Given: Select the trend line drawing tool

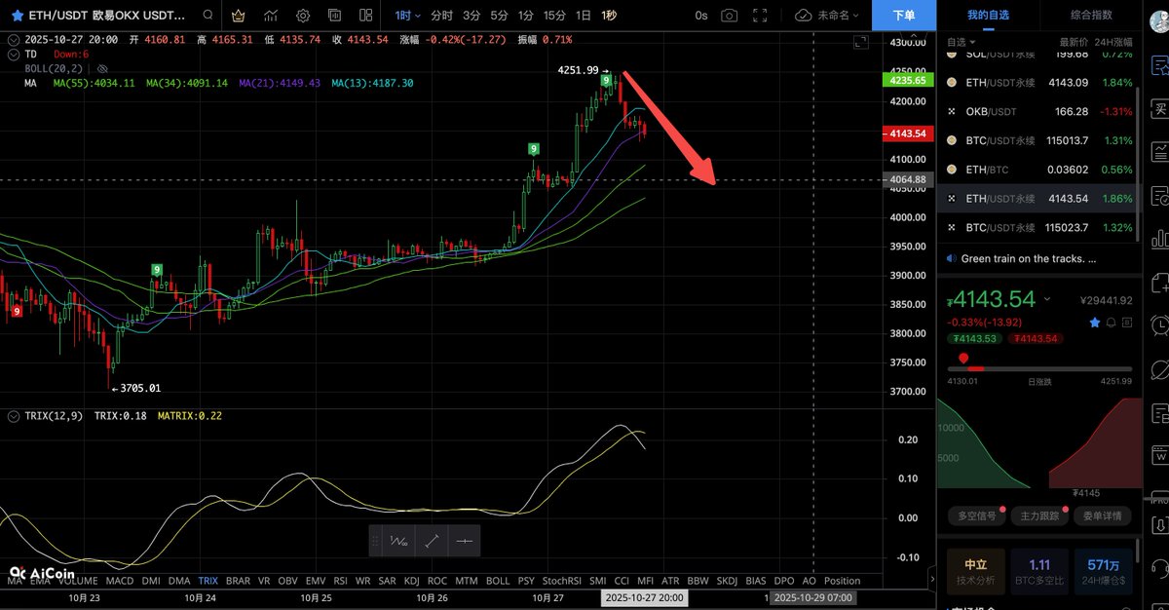Looking at the screenshot, I should point(432,541).
